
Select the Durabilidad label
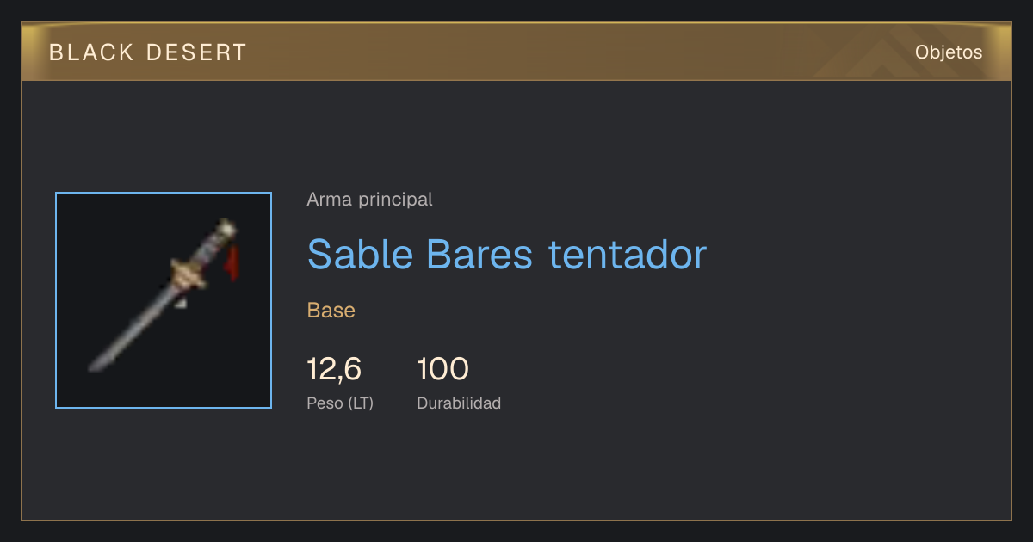coord(459,403)
